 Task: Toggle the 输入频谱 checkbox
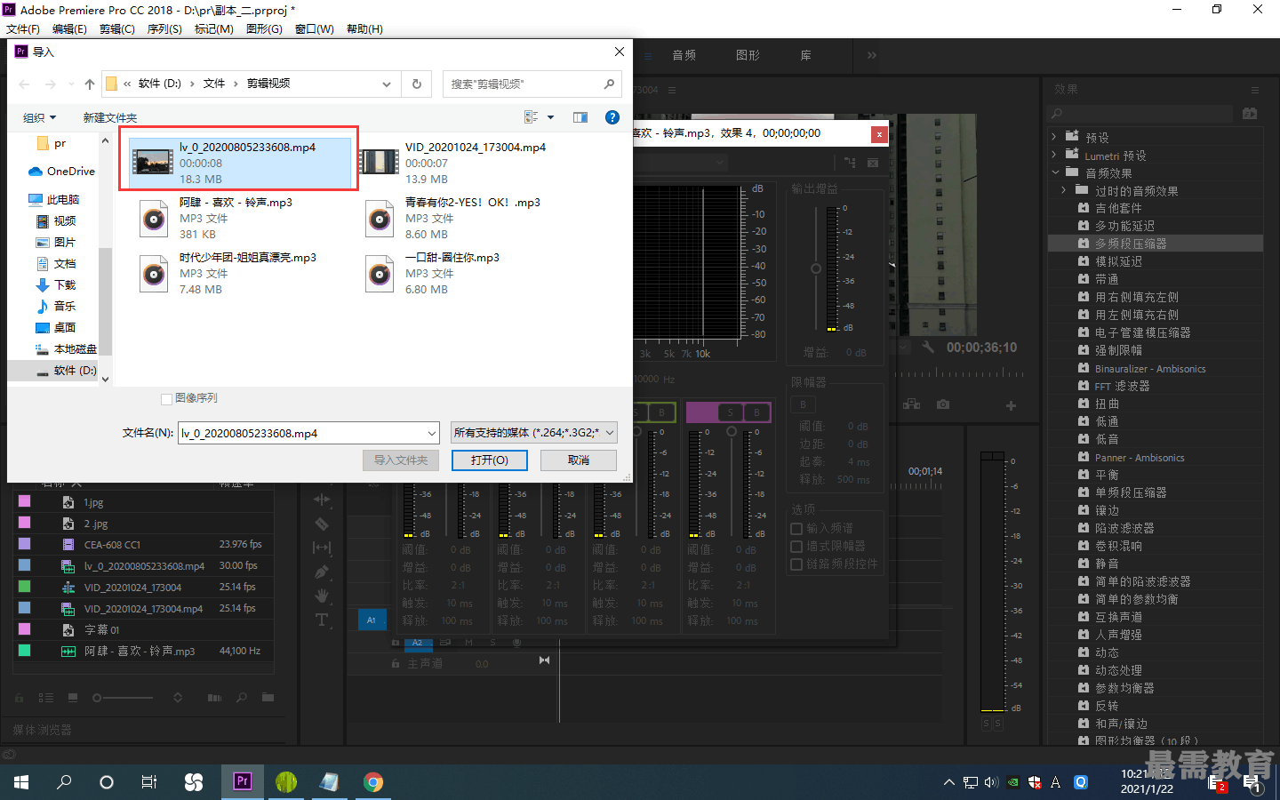click(796, 528)
